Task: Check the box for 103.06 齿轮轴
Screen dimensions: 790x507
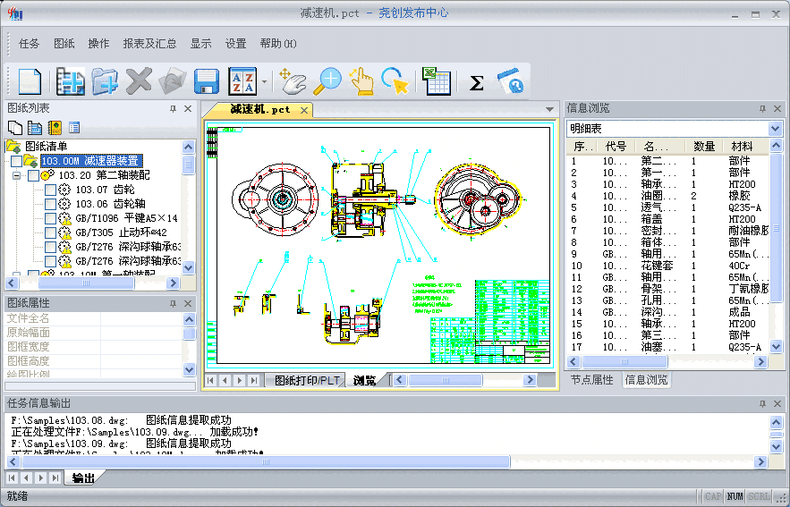Action: [x=50, y=204]
